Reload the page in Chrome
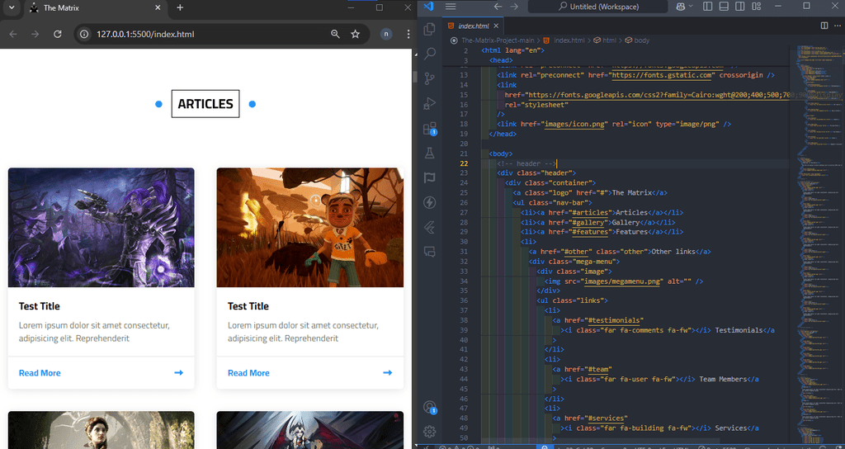Image resolution: width=845 pixels, height=449 pixels. [x=57, y=34]
